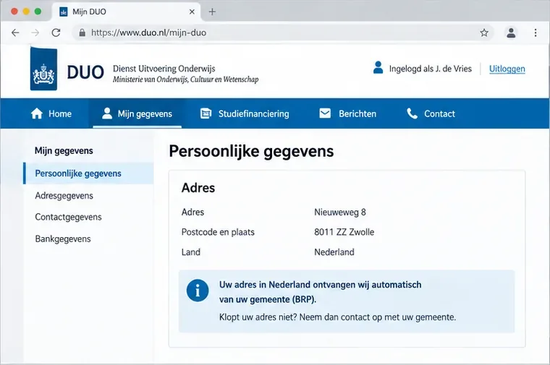Image resolution: width=550 pixels, height=365 pixels.
Task: Click the Postcode en plaats label
Action: [x=218, y=232]
